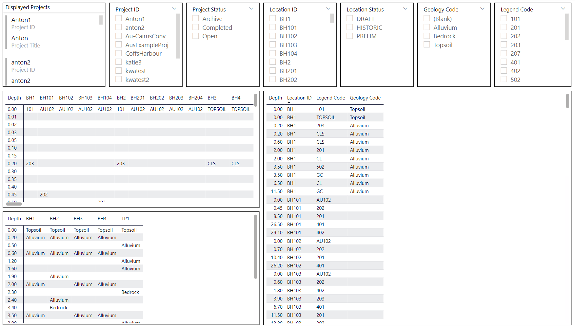Click the BH204 column header
Screen dimensions: 575x326
pyautogui.click(x=195, y=98)
